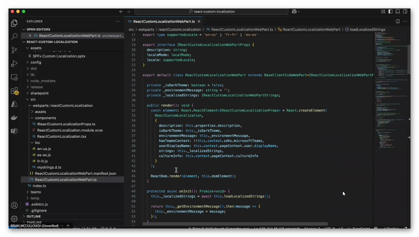This screenshot has height=237, width=419.
Task: Expand the dist folder
Action: pyautogui.click(x=73, y=68)
